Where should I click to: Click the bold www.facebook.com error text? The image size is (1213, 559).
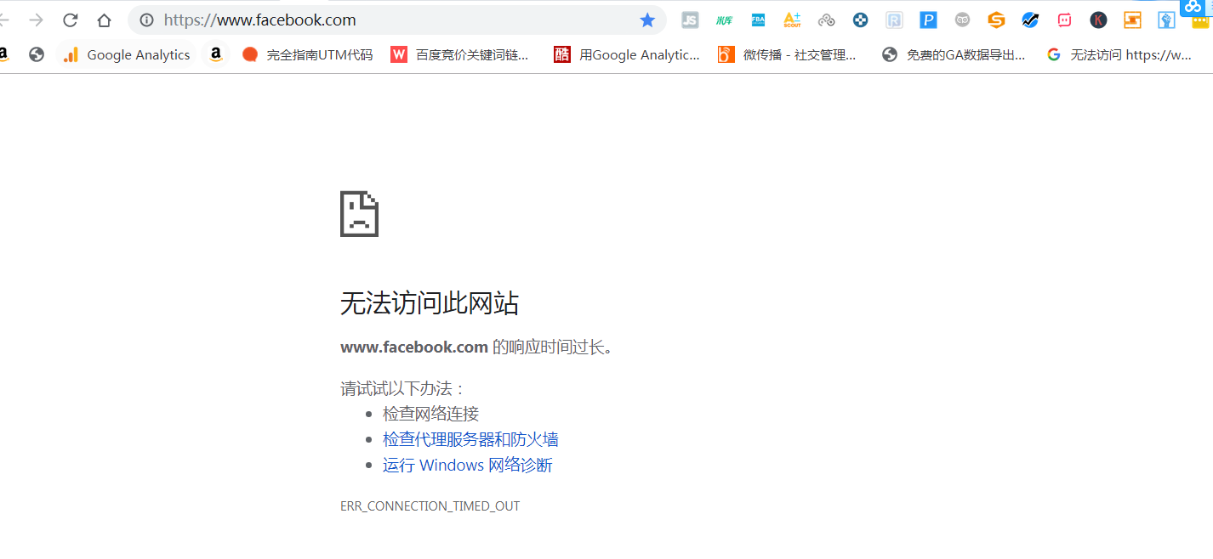click(414, 347)
